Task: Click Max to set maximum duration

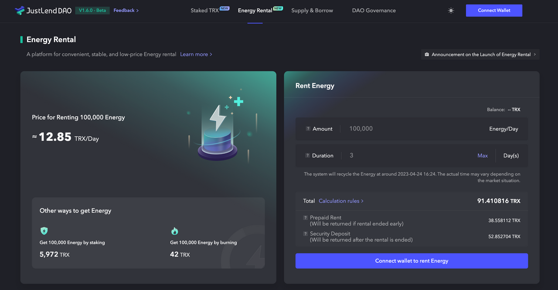Action: (x=483, y=155)
